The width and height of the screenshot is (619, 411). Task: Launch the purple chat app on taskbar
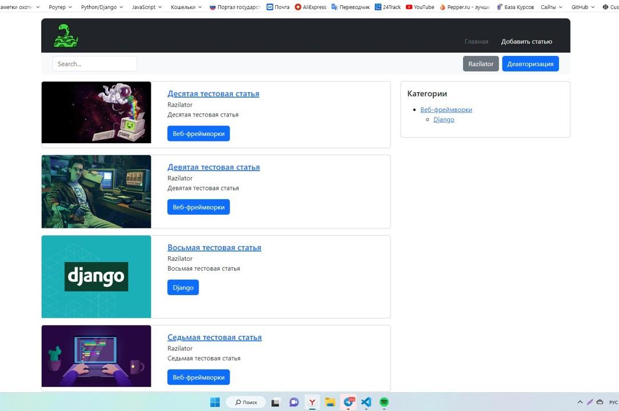(x=294, y=402)
